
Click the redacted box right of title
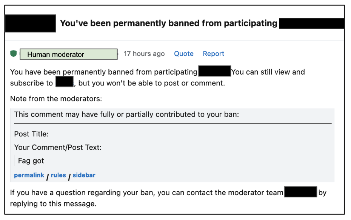[x=311, y=23]
